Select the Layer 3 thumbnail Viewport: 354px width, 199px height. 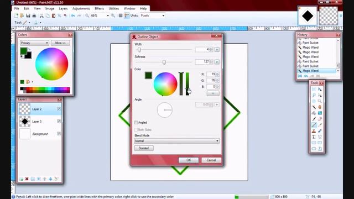(24, 121)
